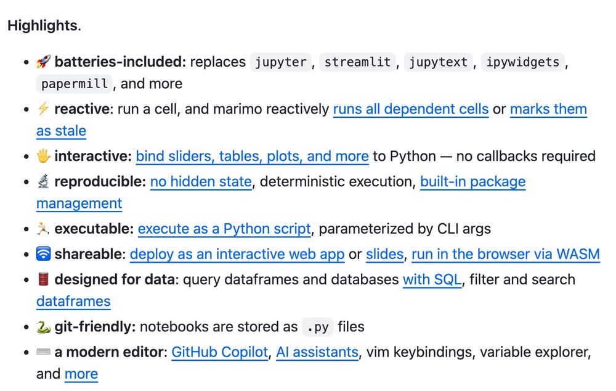Open 'bind sliders, tables, plots, and more' link
616x391 pixels.
[252, 156]
